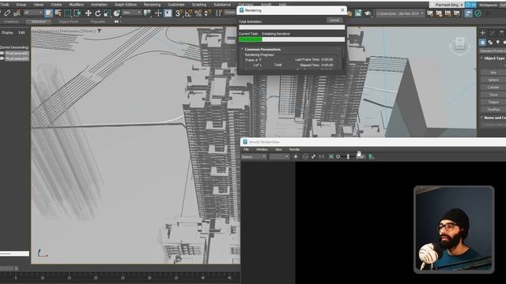This screenshot has height=284, width=506.
Task: Open Select by Name tool
Action: (58, 13)
